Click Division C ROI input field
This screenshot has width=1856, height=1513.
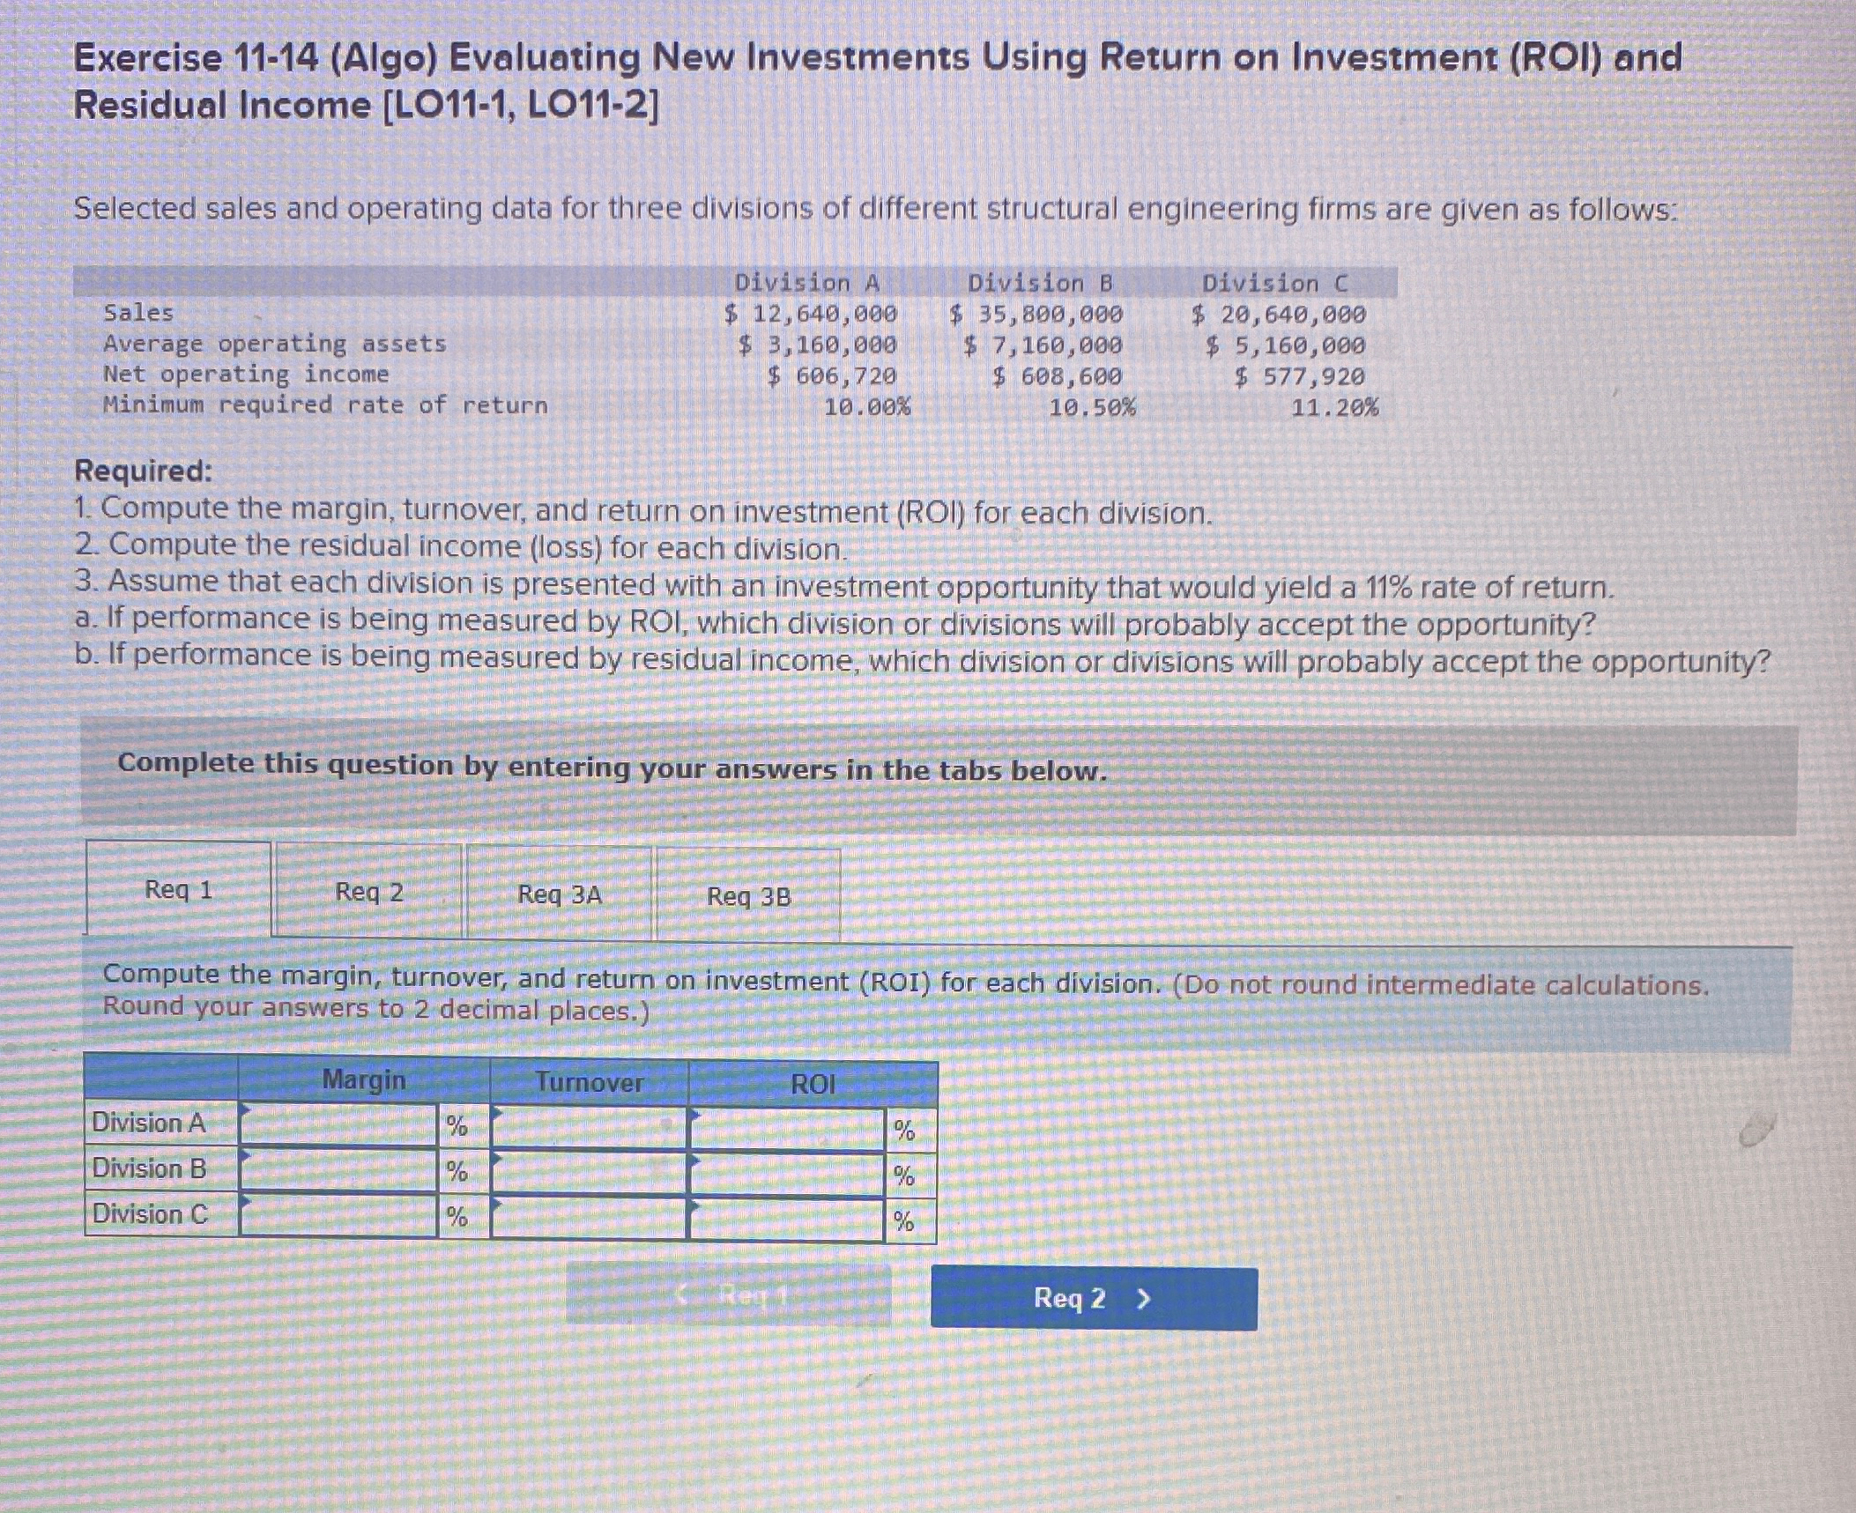[x=787, y=1220]
